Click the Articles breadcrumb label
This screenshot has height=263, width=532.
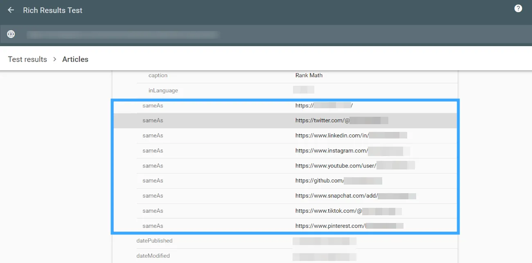pyautogui.click(x=75, y=59)
